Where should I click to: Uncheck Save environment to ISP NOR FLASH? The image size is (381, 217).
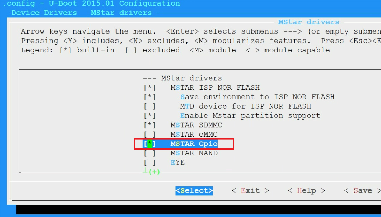point(149,97)
